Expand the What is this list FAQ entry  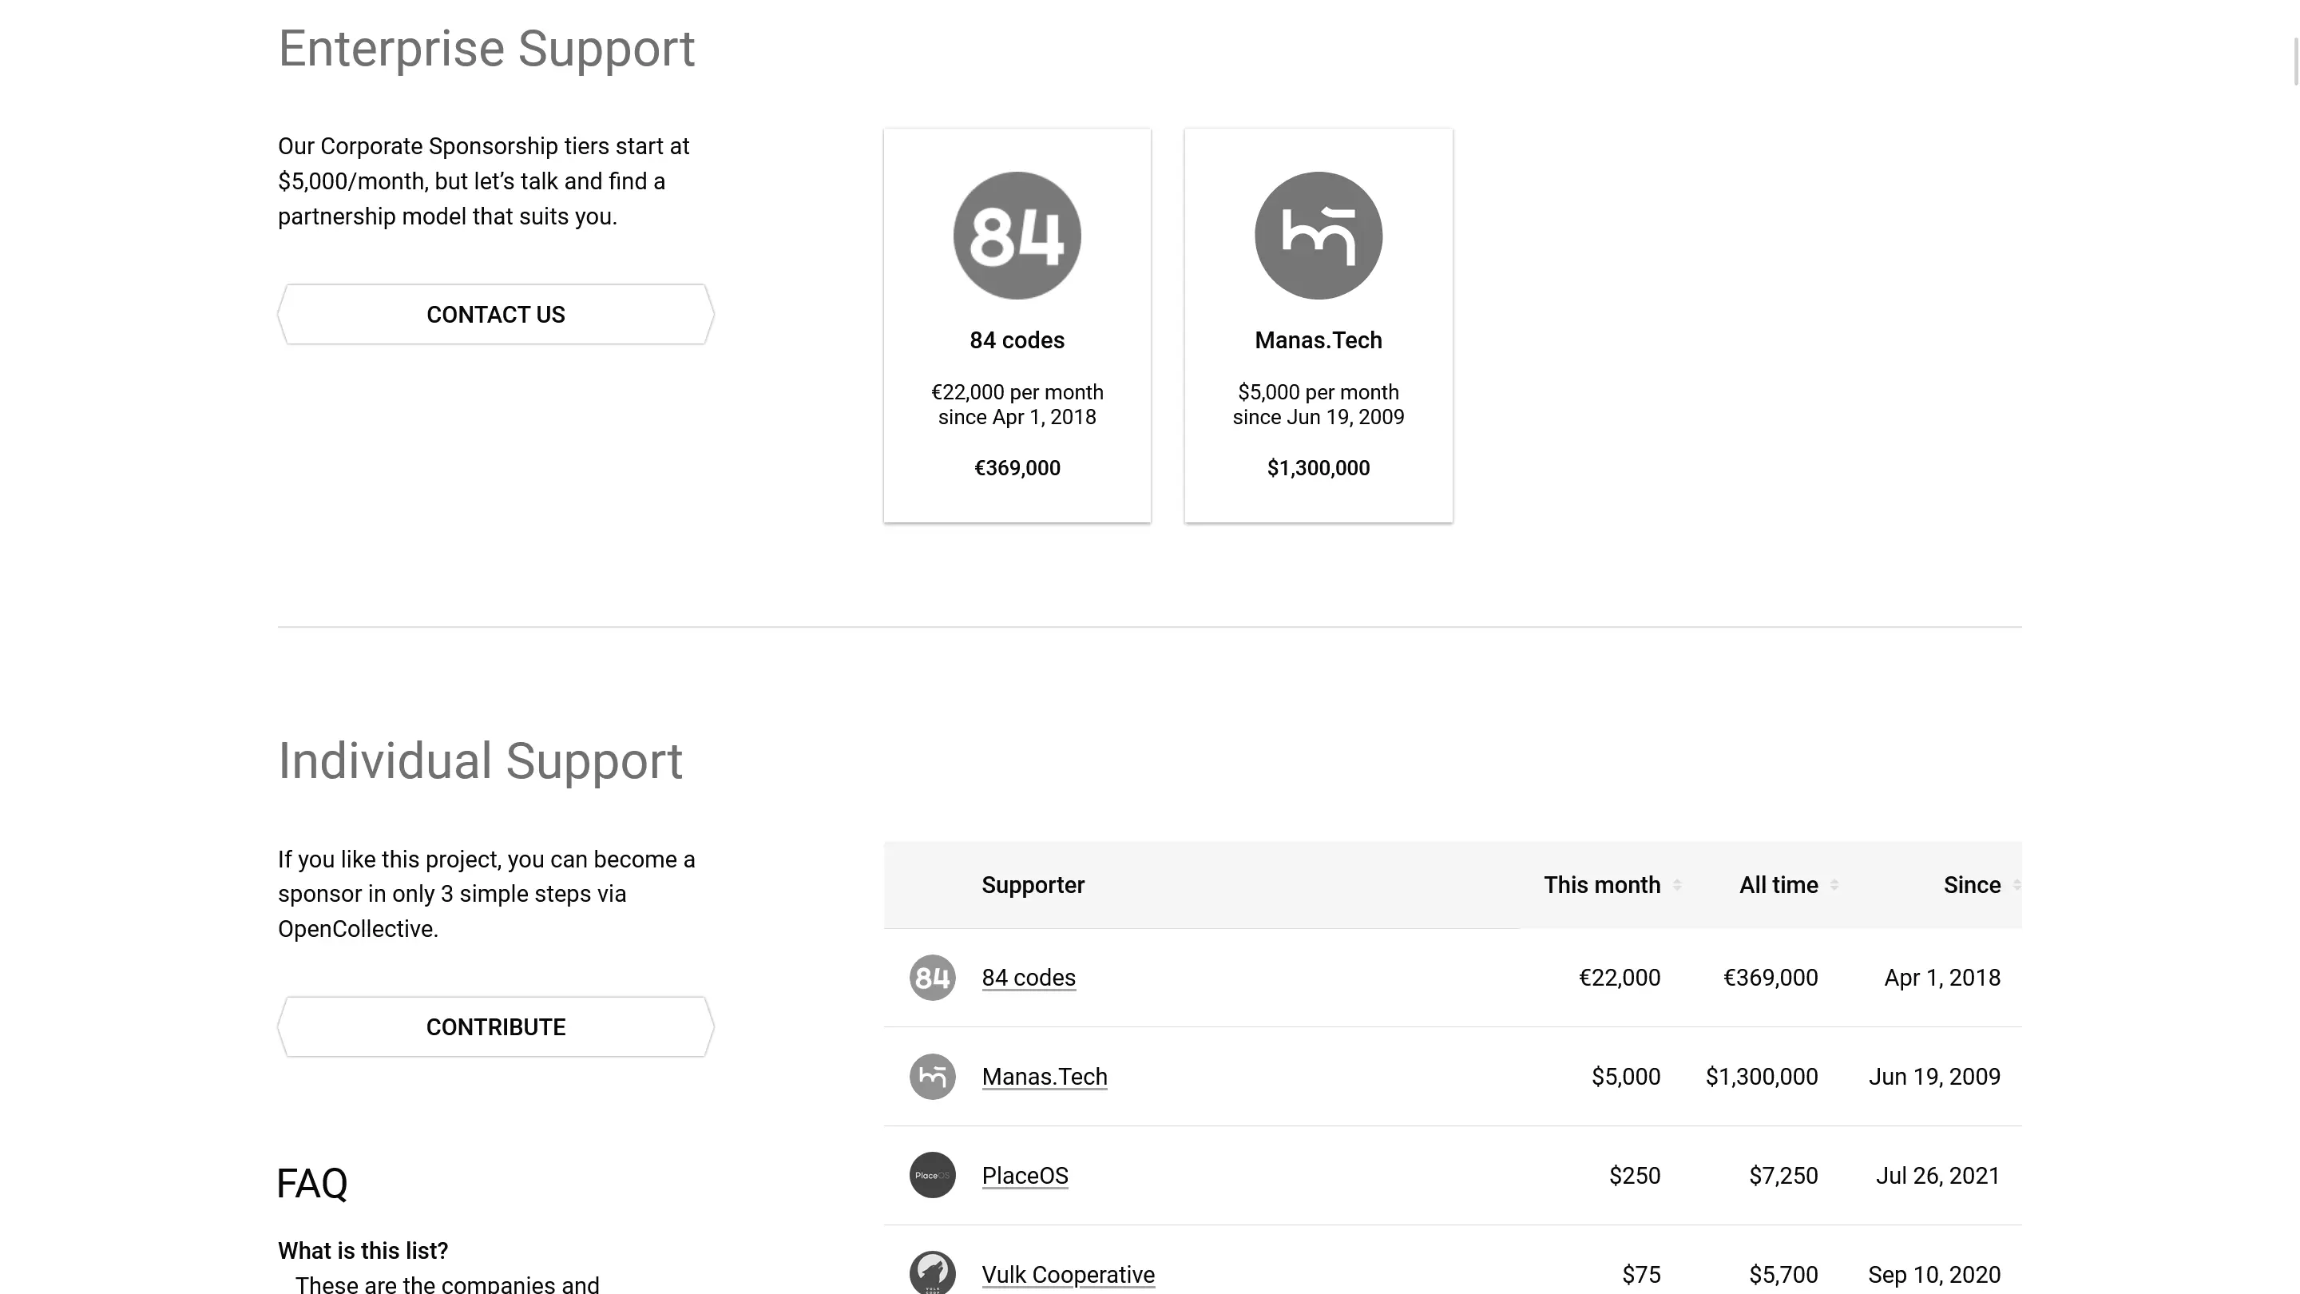click(363, 1250)
